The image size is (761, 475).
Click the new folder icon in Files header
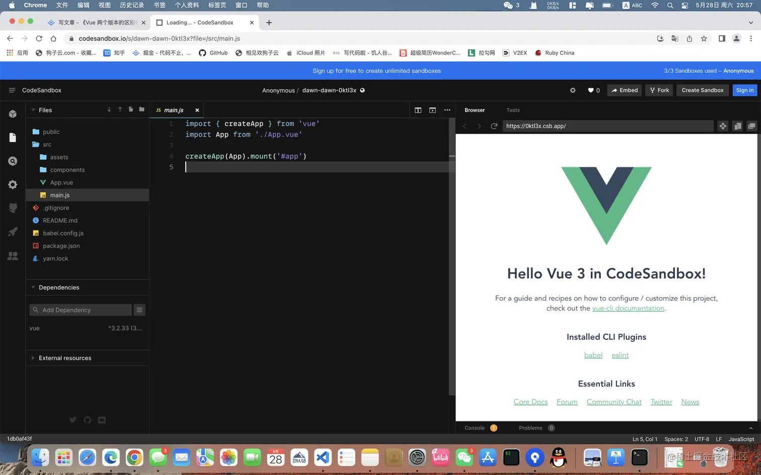click(142, 110)
